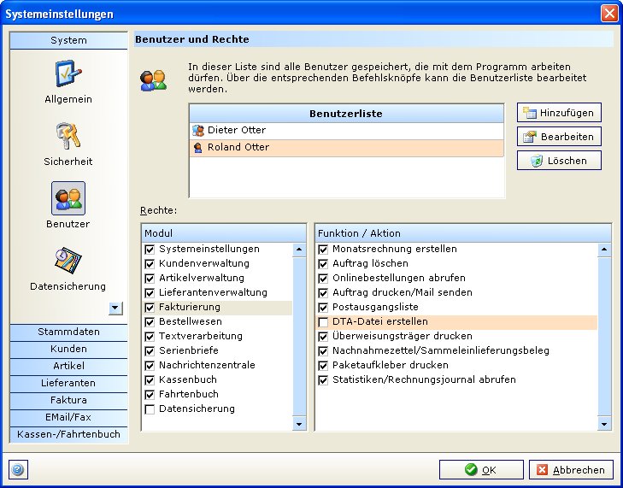Select the Benutzer icon in sidebar

pyautogui.click(x=68, y=199)
